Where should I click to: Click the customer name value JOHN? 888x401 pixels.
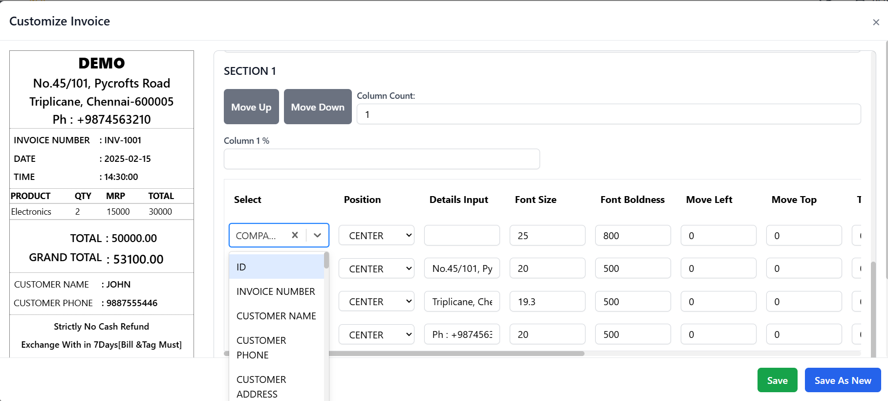coord(118,284)
